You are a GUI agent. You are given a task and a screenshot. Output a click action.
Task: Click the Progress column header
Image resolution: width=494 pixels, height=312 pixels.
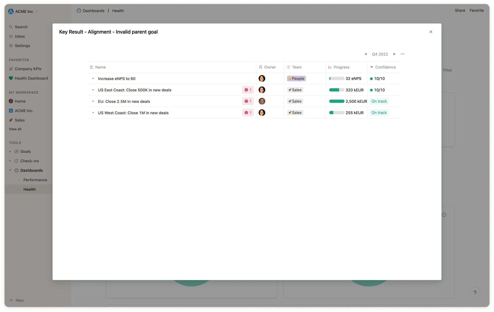(x=341, y=67)
